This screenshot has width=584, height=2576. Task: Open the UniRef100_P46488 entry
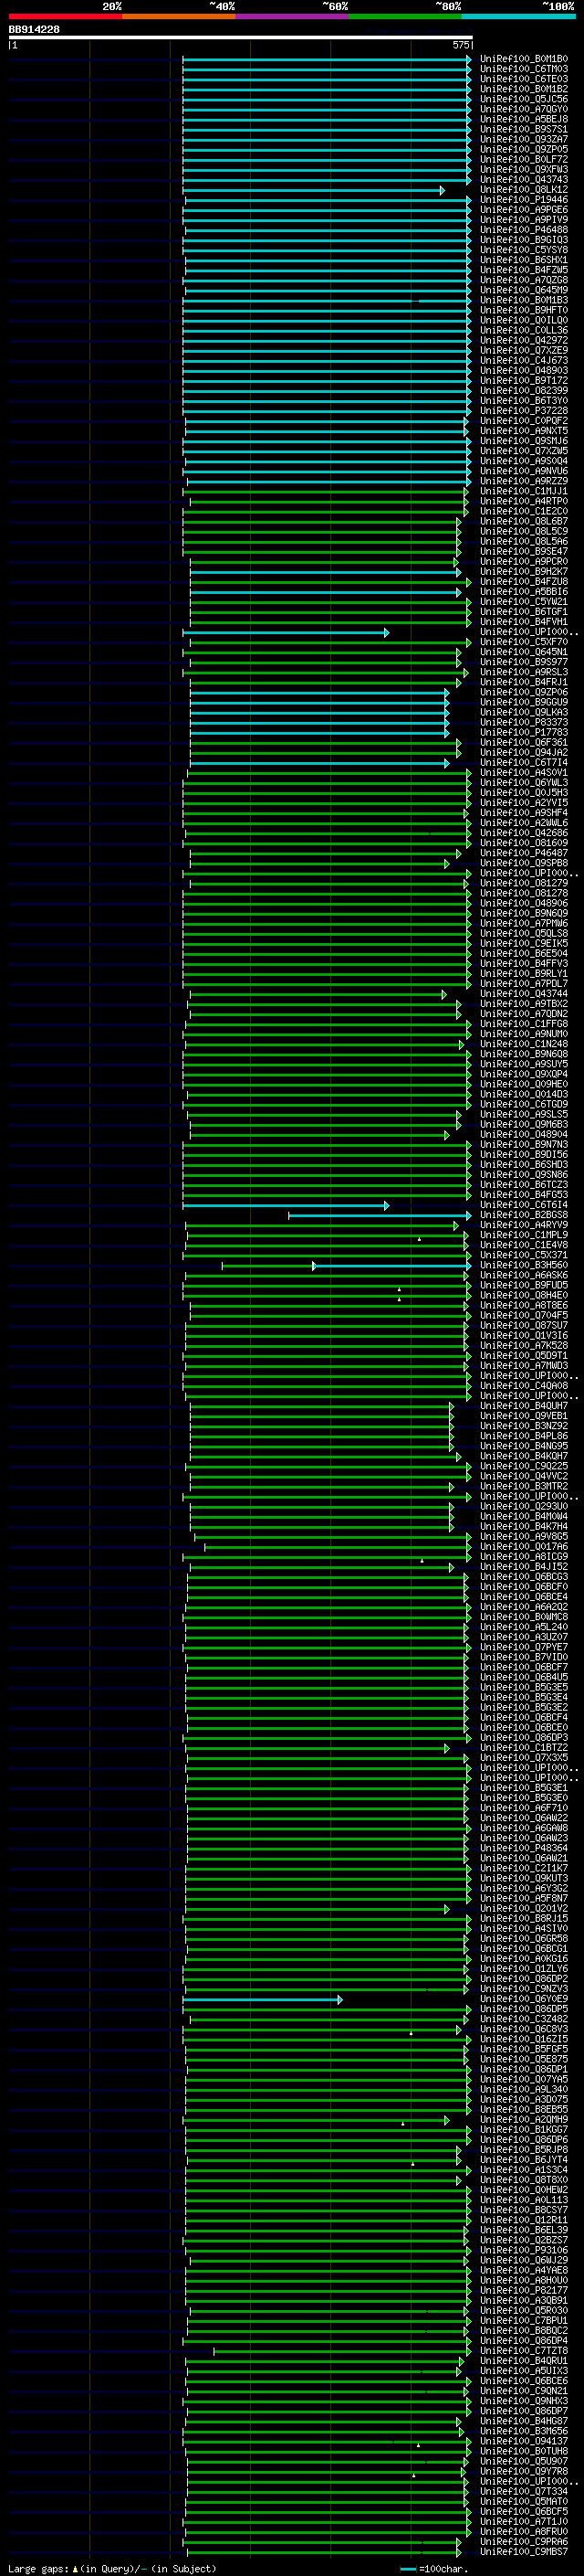[524, 230]
